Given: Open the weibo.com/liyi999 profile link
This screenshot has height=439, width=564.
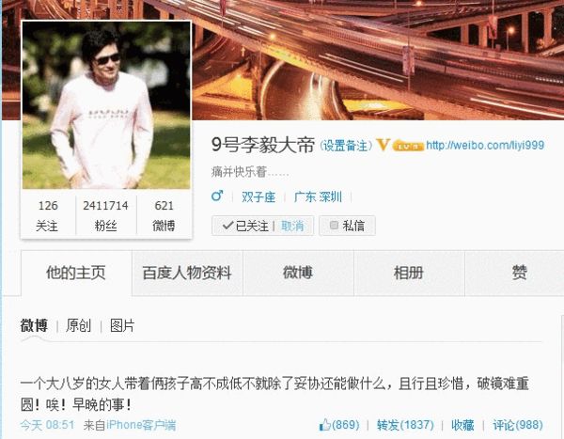Looking at the screenshot, I should (485, 146).
